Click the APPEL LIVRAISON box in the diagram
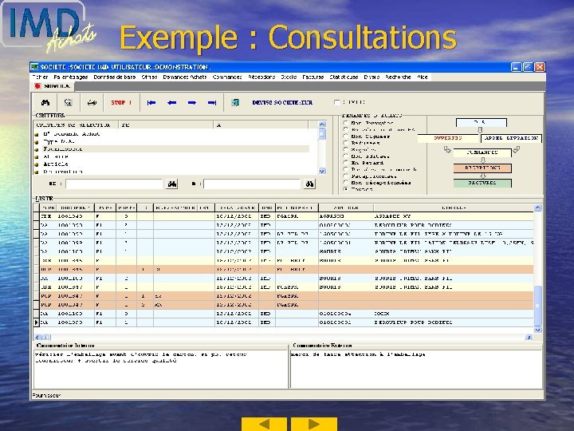Viewport: 574px width, 431px height. point(511,139)
